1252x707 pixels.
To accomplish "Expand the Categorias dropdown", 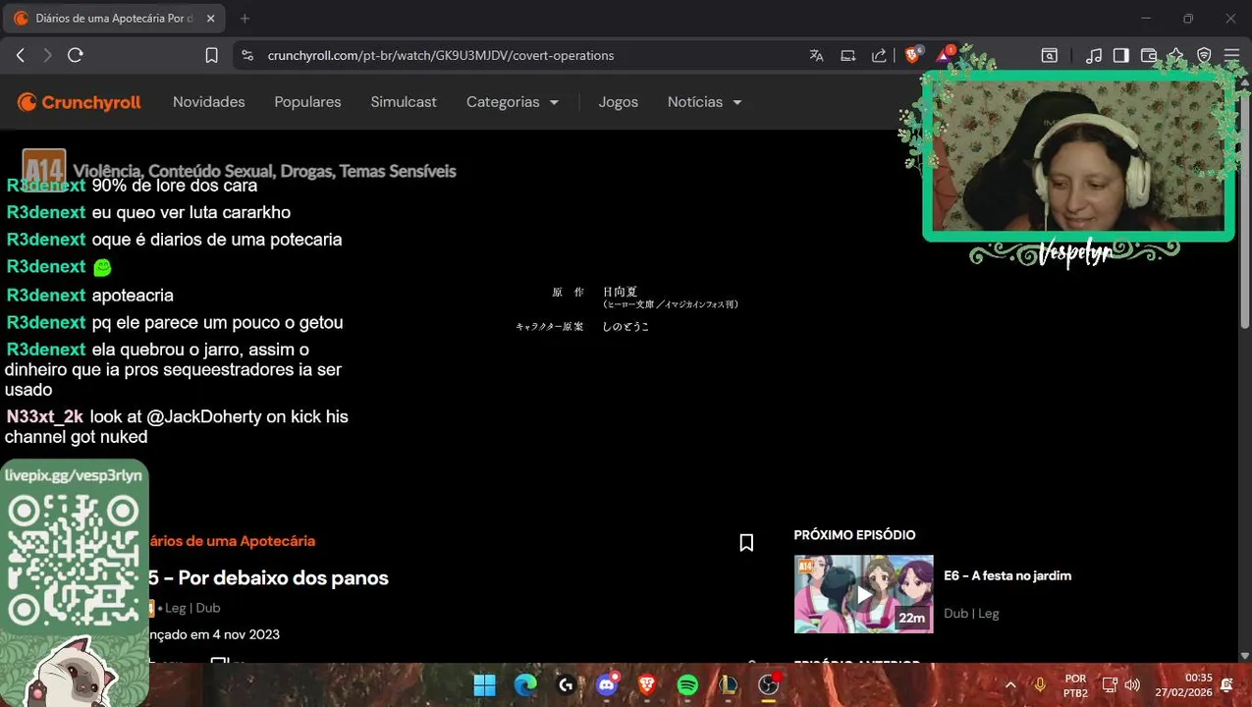I will pos(512,102).
